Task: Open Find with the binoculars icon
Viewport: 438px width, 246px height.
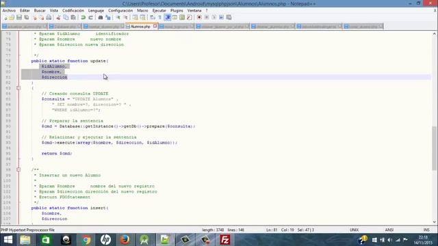Action: (101, 18)
